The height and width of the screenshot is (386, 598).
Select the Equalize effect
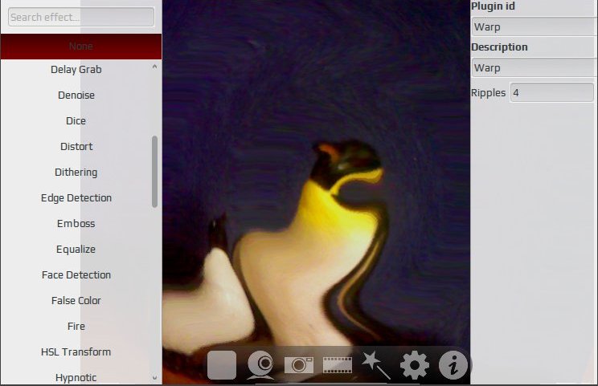76,250
